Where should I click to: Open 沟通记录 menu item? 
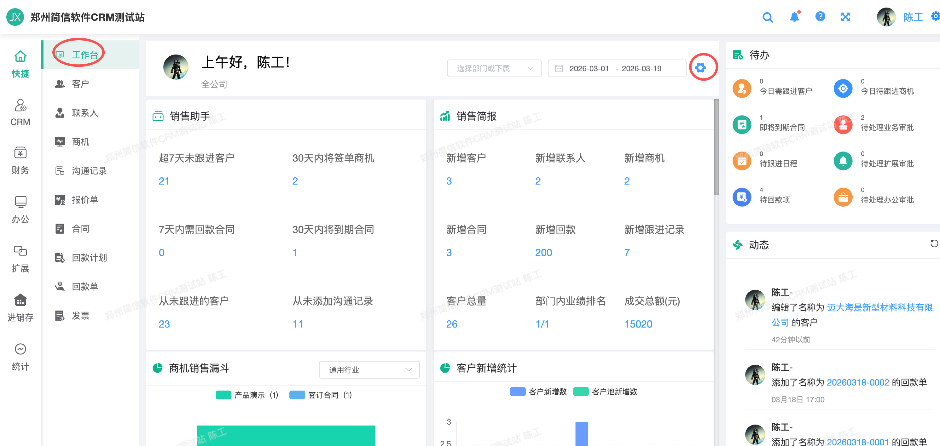90,171
